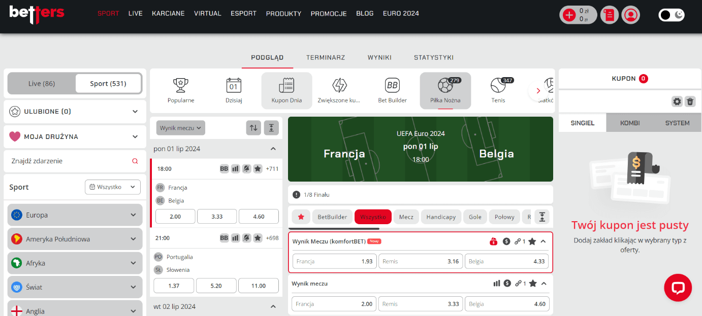Clear coupon with trash icon
702x316 pixels.
(690, 101)
